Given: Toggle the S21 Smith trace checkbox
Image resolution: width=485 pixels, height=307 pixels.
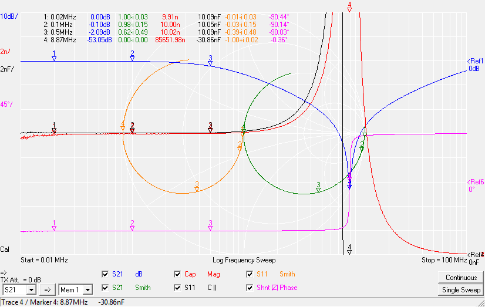Looking at the screenshot, I should pyautogui.click(x=105, y=288).
